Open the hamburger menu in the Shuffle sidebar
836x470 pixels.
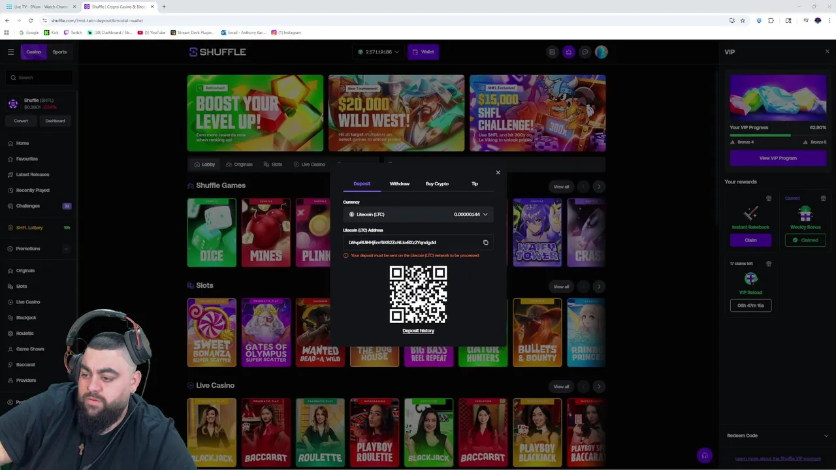pyautogui.click(x=10, y=52)
